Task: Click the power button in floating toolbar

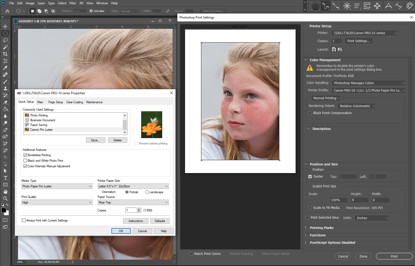Action: (315, 6)
